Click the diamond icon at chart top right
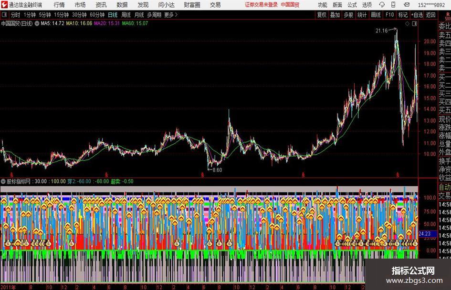 click(407, 24)
